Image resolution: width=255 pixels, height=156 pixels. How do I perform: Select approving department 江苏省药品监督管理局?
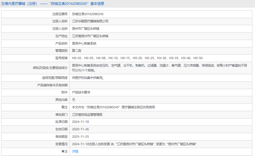click(87, 115)
